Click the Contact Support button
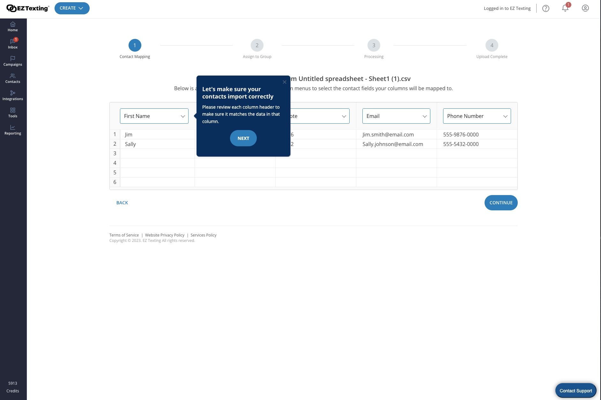The height and width of the screenshot is (400, 601). click(576, 391)
